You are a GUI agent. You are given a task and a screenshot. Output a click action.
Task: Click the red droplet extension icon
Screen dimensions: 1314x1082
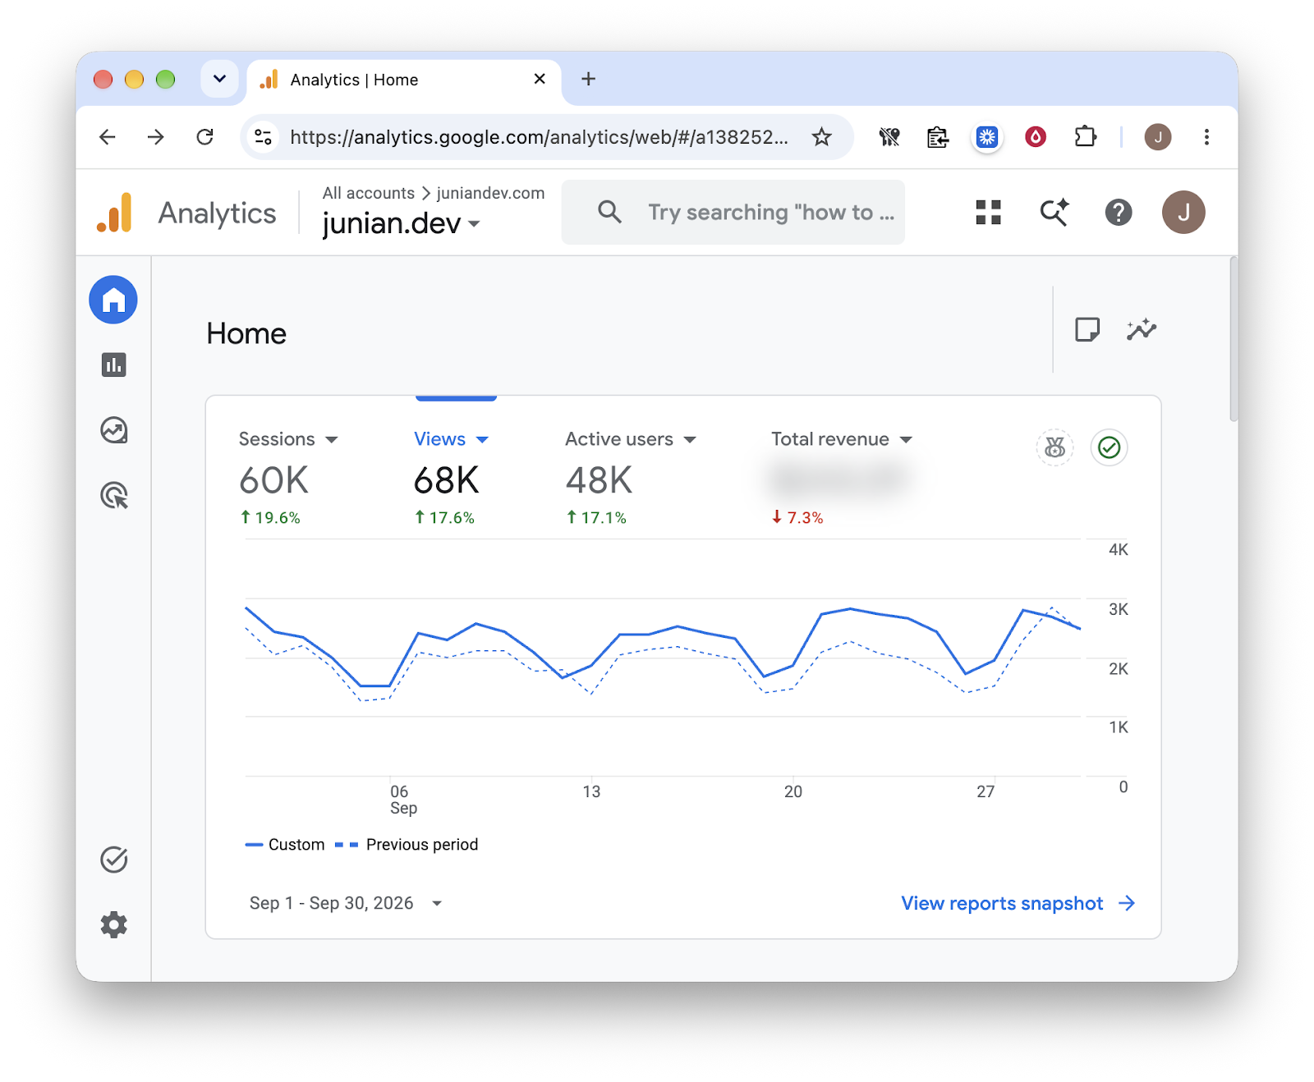[1036, 137]
